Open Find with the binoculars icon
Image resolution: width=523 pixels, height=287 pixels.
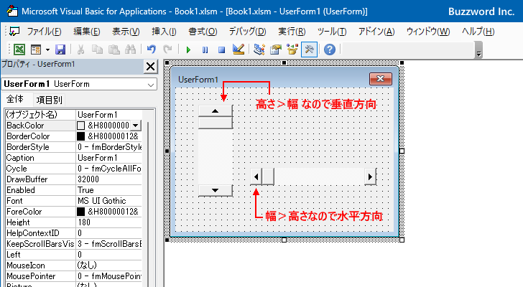click(x=131, y=50)
